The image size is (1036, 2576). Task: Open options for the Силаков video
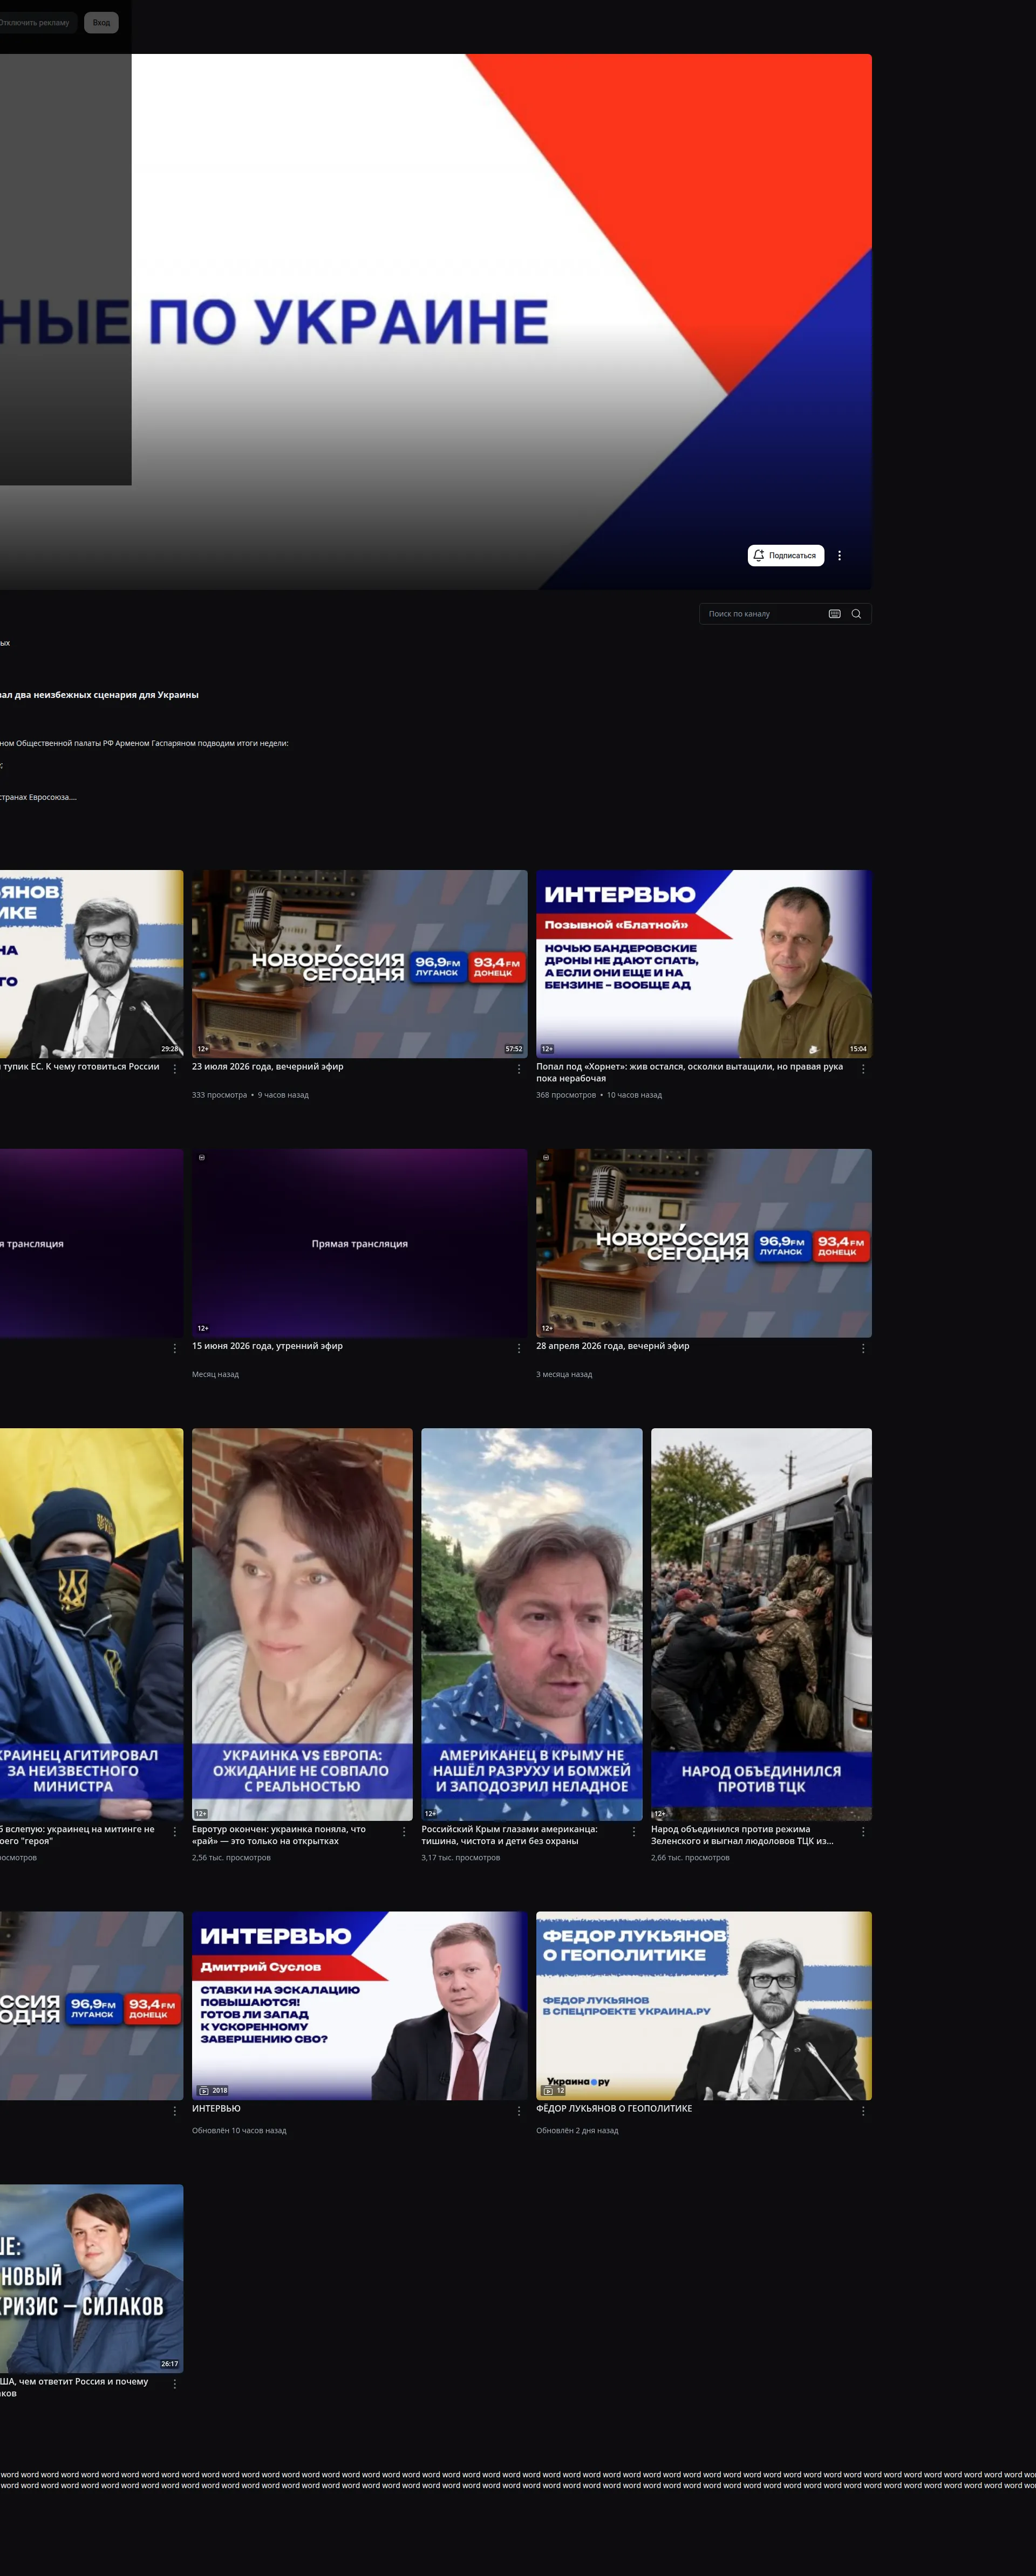tap(175, 2384)
